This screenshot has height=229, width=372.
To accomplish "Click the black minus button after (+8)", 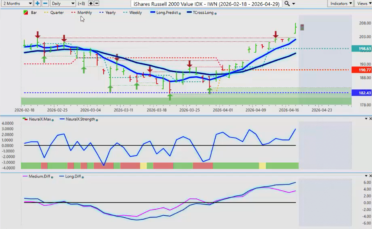I will [96, 3].
